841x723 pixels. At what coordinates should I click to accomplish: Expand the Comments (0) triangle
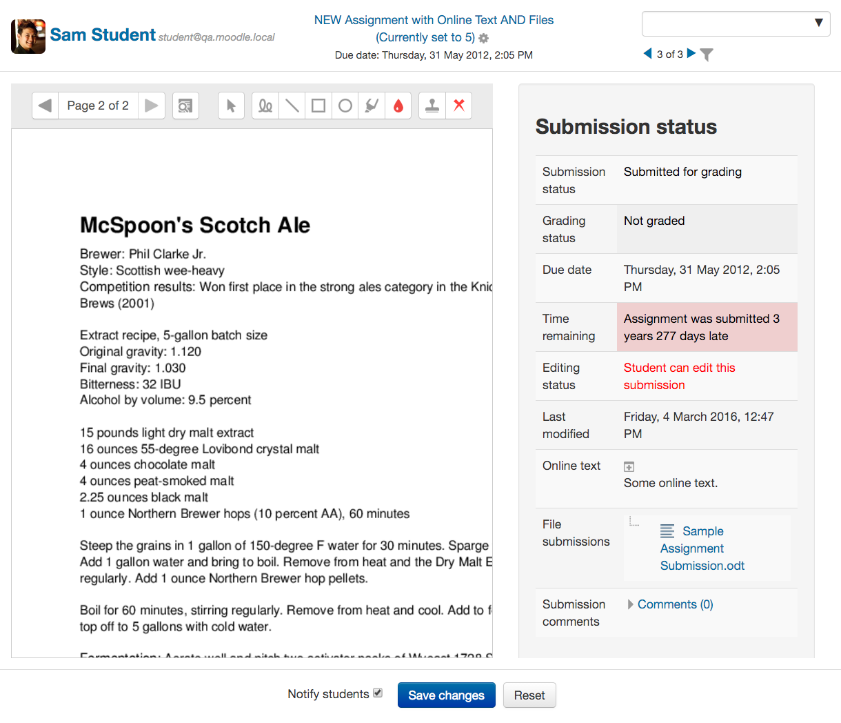click(630, 604)
